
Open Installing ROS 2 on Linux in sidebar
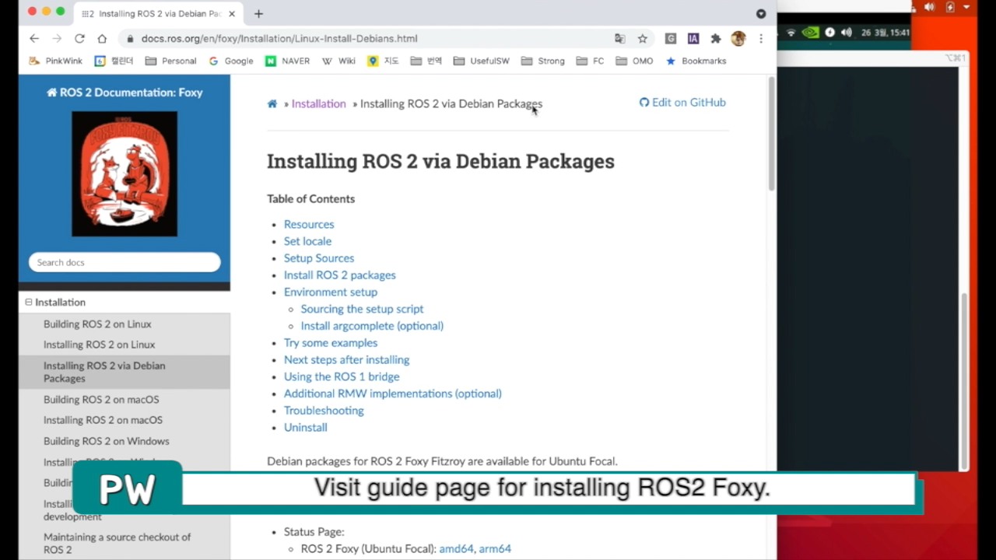(x=99, y=345)
